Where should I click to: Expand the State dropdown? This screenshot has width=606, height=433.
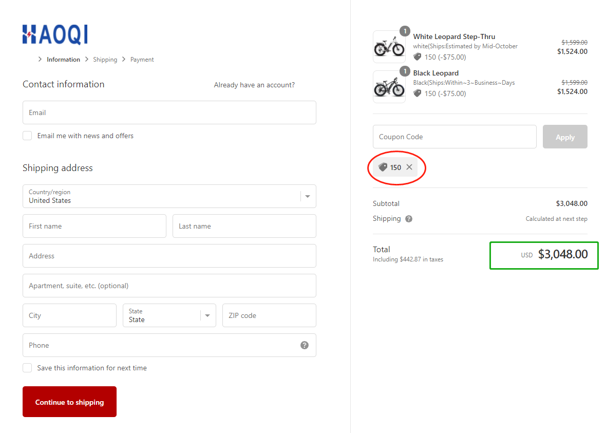click(169, 315)
